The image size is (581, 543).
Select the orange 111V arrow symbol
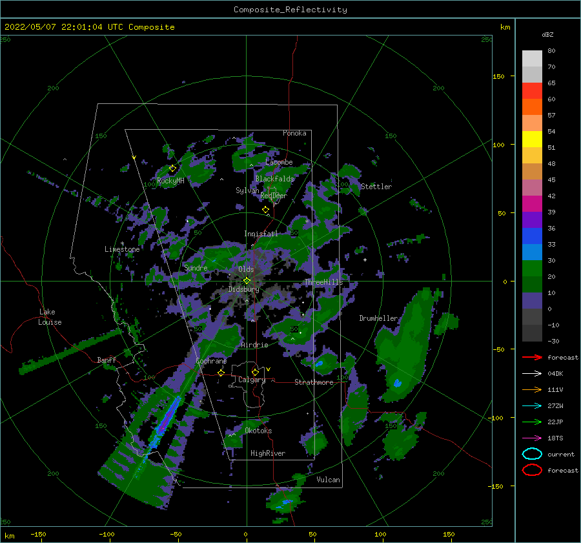[x=532, y=389]
